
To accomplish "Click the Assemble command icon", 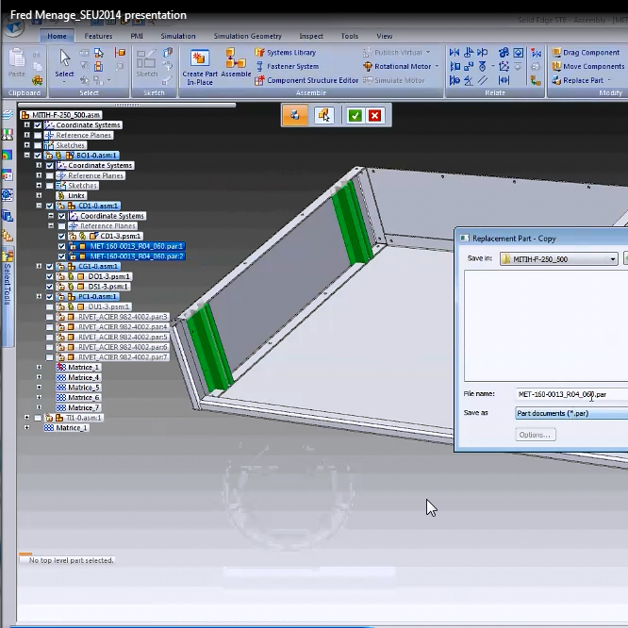I will click(236, 58).
